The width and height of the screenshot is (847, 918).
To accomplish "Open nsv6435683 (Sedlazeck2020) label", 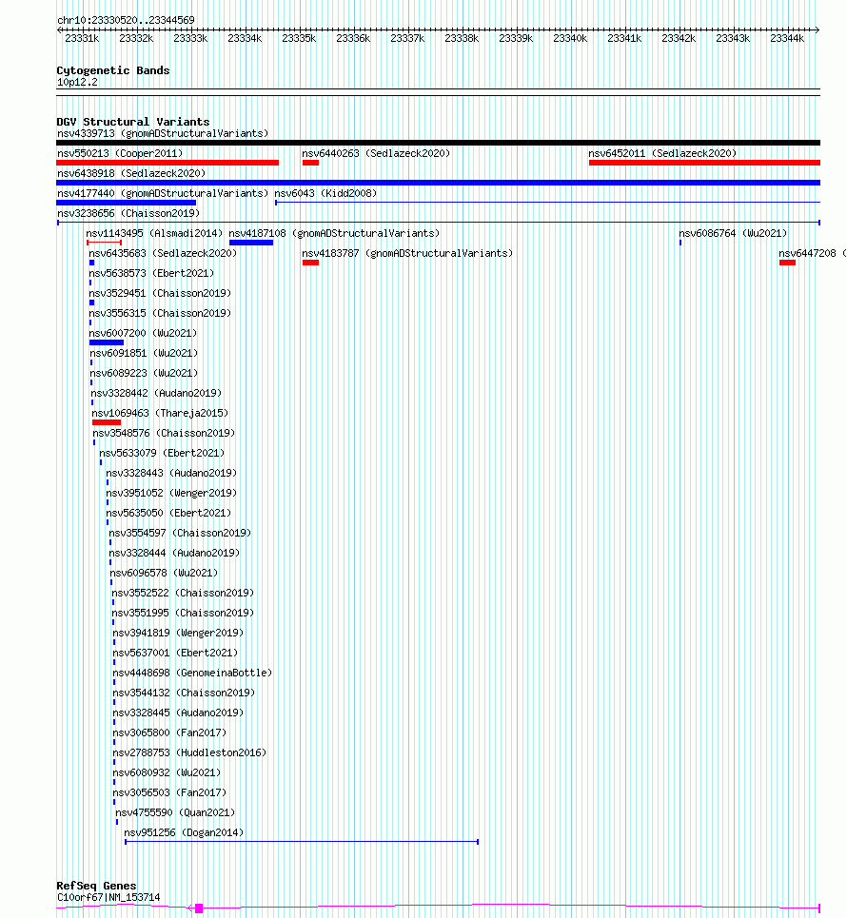I will coord(163,253).
